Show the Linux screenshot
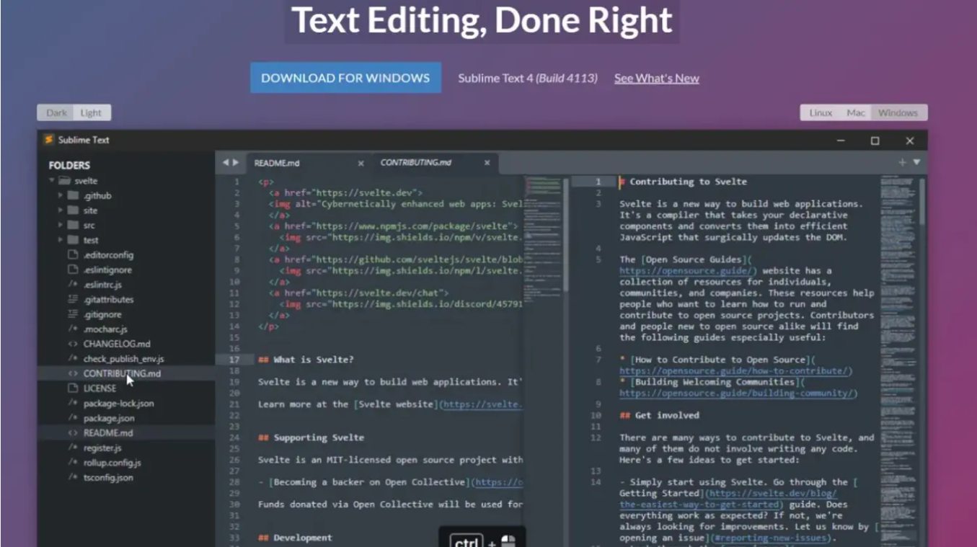Image resolution: width=977 pixels, height=547 pixels. [821, 112]
